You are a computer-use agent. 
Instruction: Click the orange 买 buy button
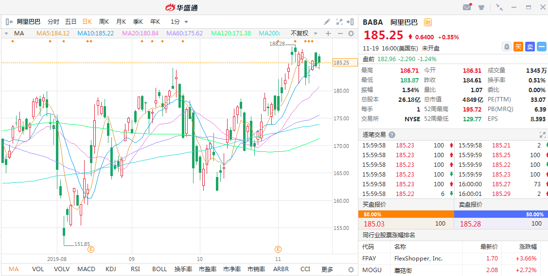pyautogui.click(x=518, y=47)
